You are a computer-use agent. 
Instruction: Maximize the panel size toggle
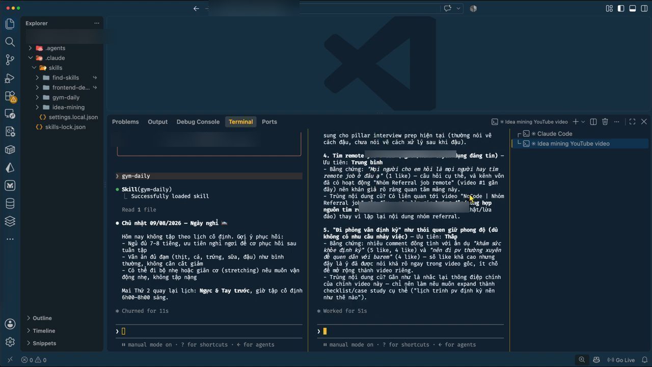(632, 122)
